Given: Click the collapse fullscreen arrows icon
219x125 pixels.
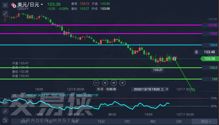Looking at the screenshot, I should pos(5,13).
